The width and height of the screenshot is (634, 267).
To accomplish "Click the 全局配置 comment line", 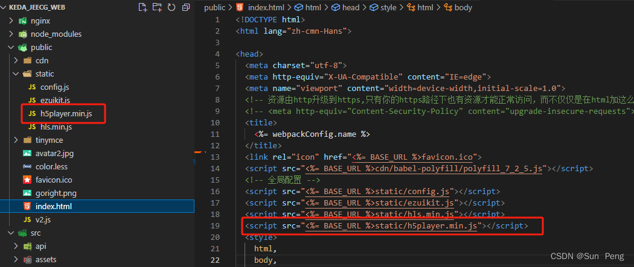I will point(282,180).
